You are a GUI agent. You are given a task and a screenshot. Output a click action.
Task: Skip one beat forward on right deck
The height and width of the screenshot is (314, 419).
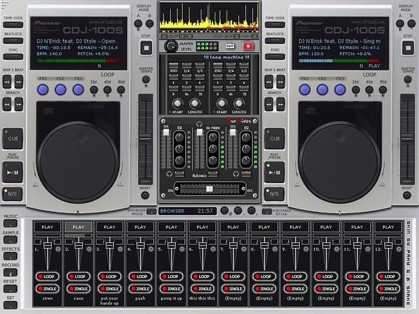281,81
